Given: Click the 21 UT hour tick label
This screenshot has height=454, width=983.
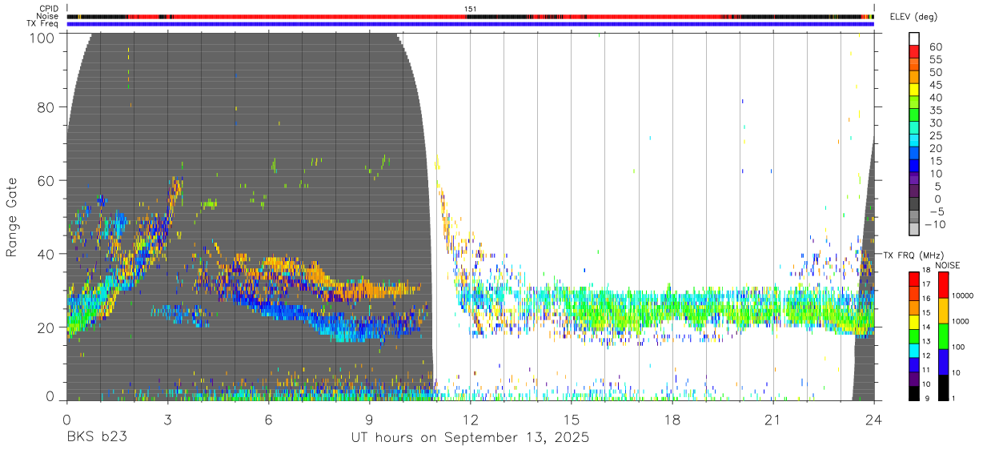Looking at the screenshot, I should pos(773,419).
